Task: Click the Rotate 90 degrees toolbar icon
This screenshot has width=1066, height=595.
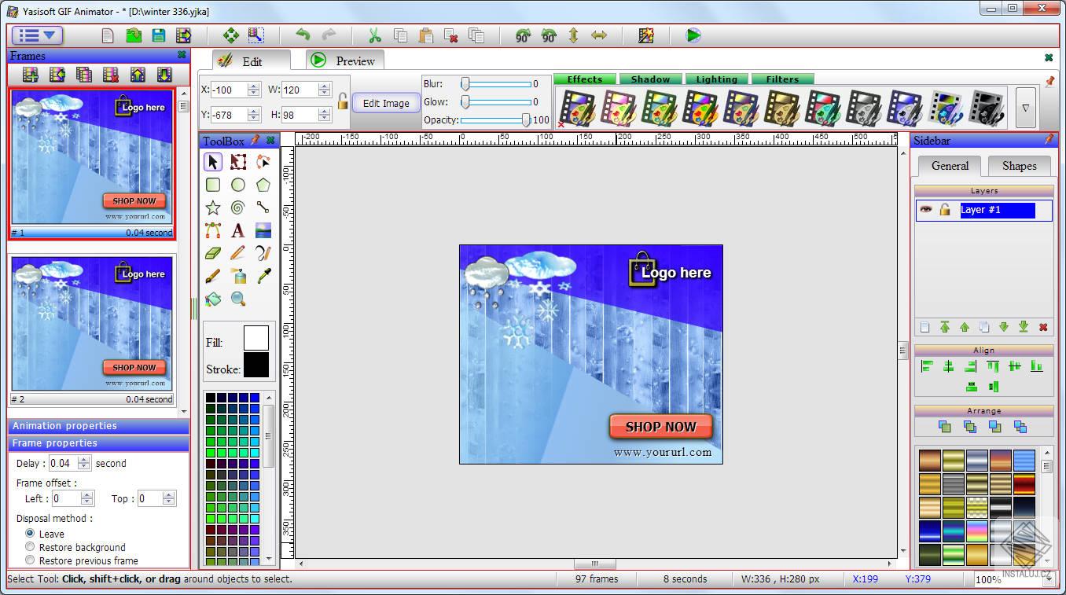Action: (x=522, y=35)
